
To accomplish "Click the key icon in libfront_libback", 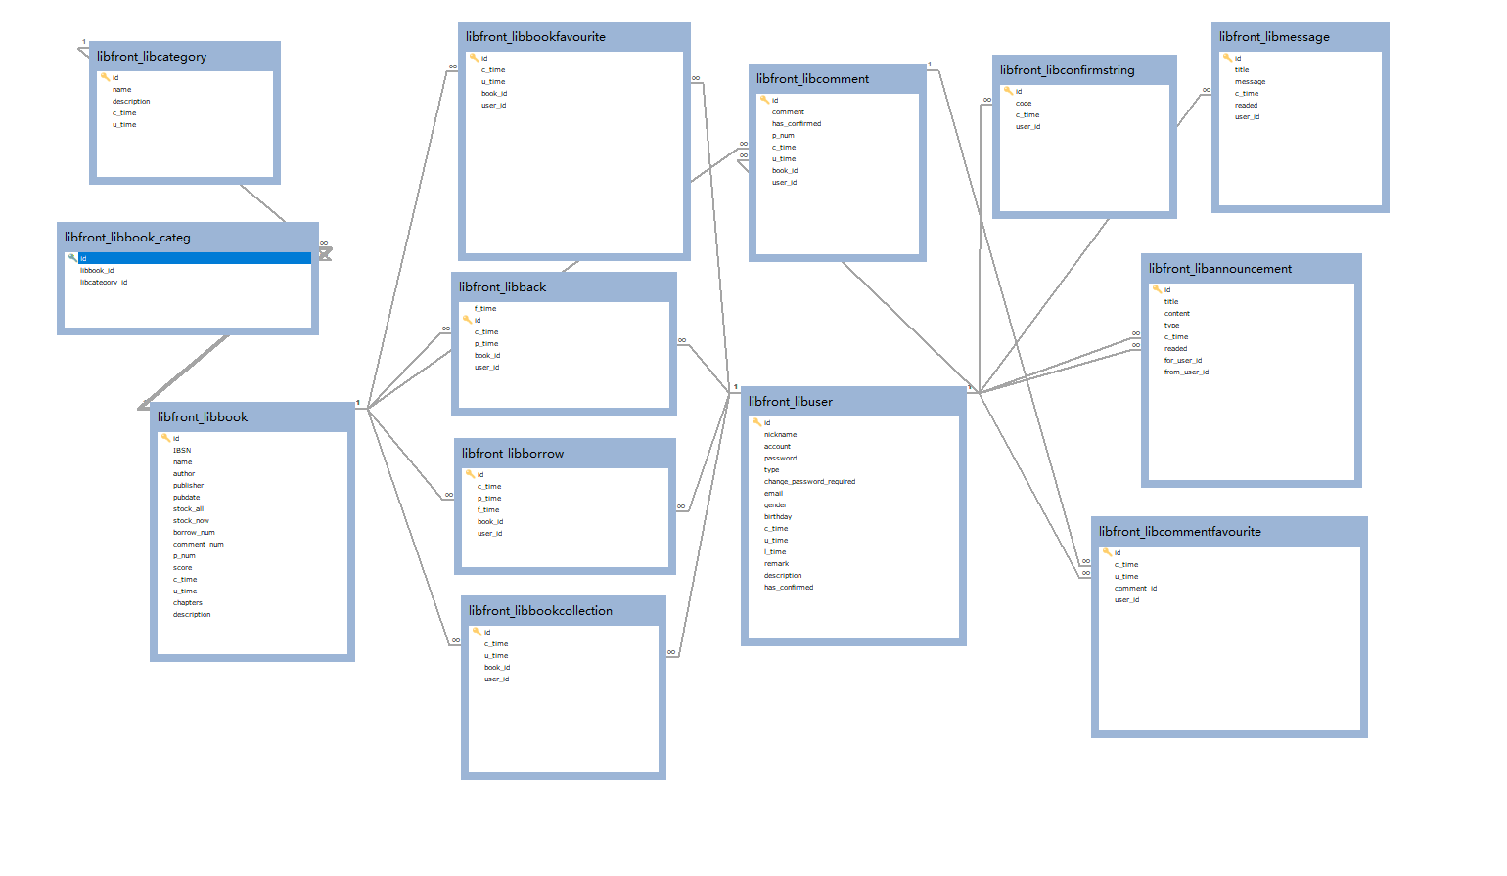I will pos(467,320).
